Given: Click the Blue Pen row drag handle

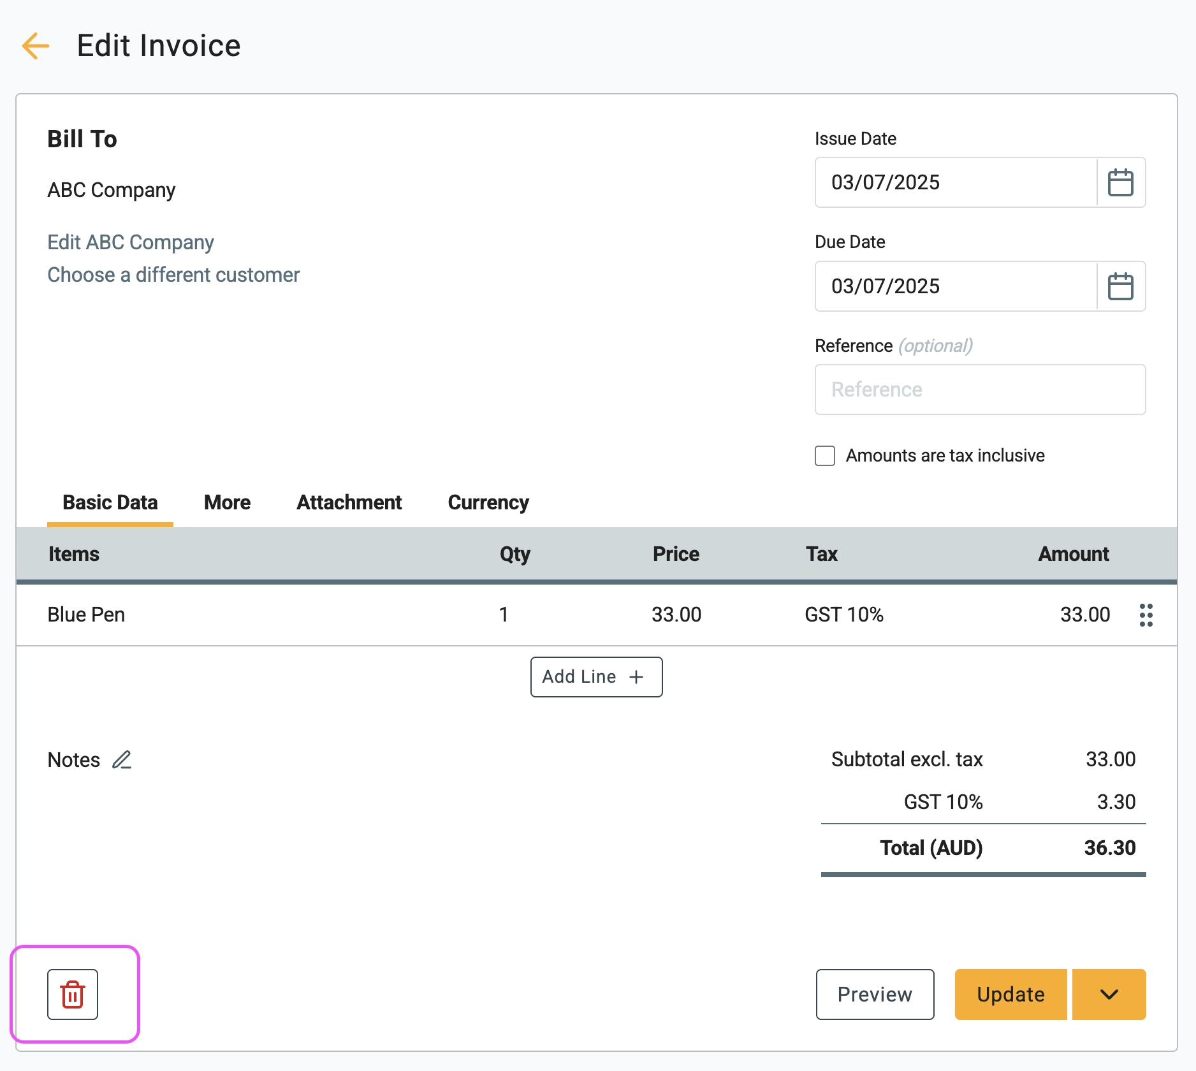Looking at the screenshot, I should 1146,615.
